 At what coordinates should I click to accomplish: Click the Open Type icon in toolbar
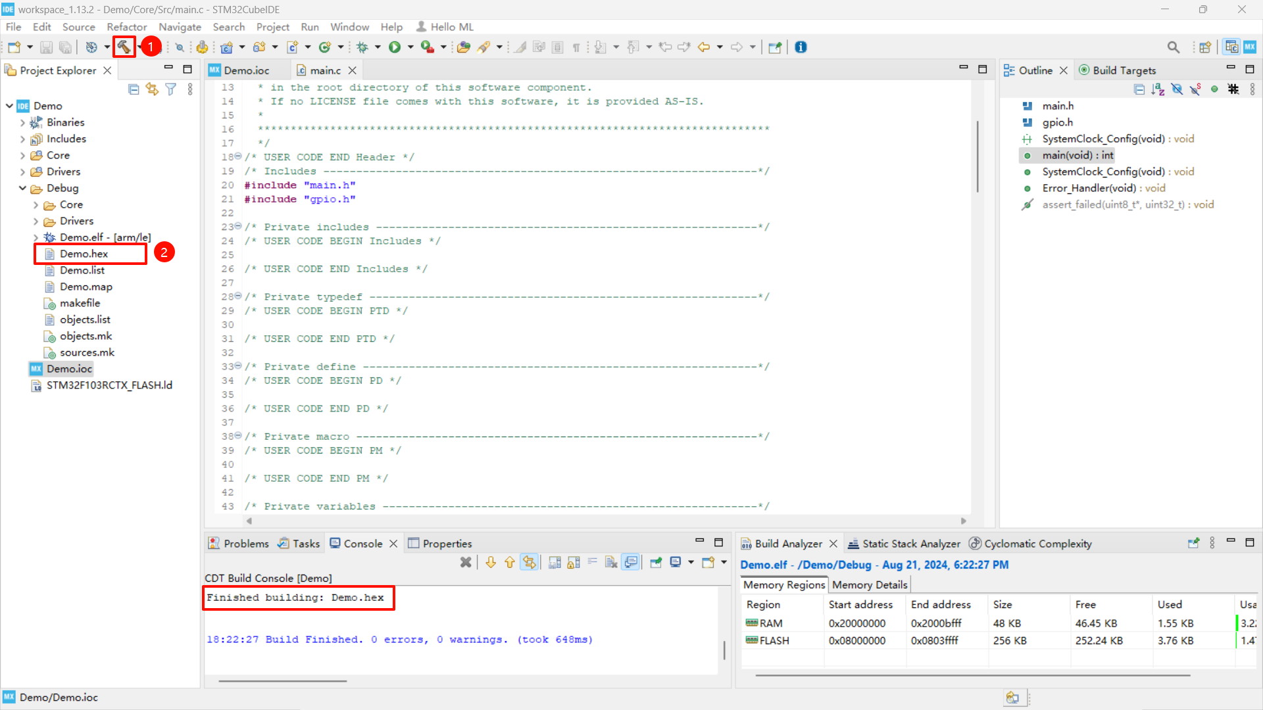click(464, 47)
